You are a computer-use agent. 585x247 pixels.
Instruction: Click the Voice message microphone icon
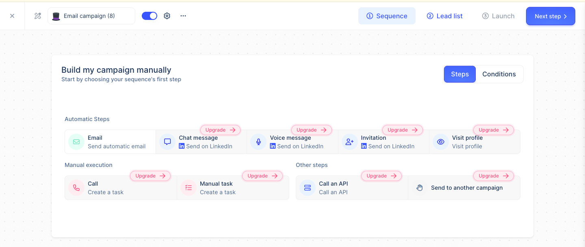[x=258, y=142]
